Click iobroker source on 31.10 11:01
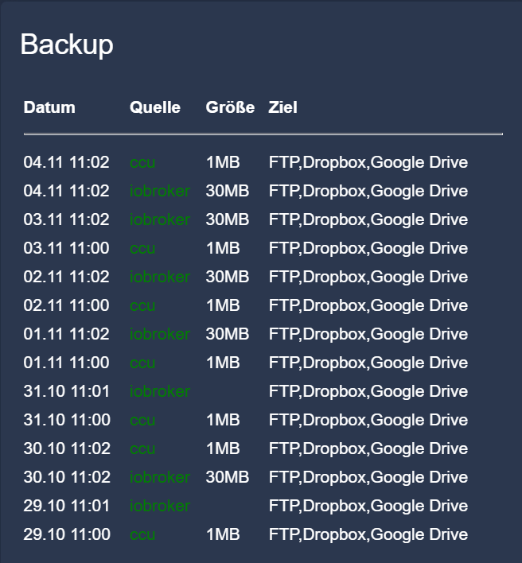This screenshot has width=522, height=563. coord(160,391)
